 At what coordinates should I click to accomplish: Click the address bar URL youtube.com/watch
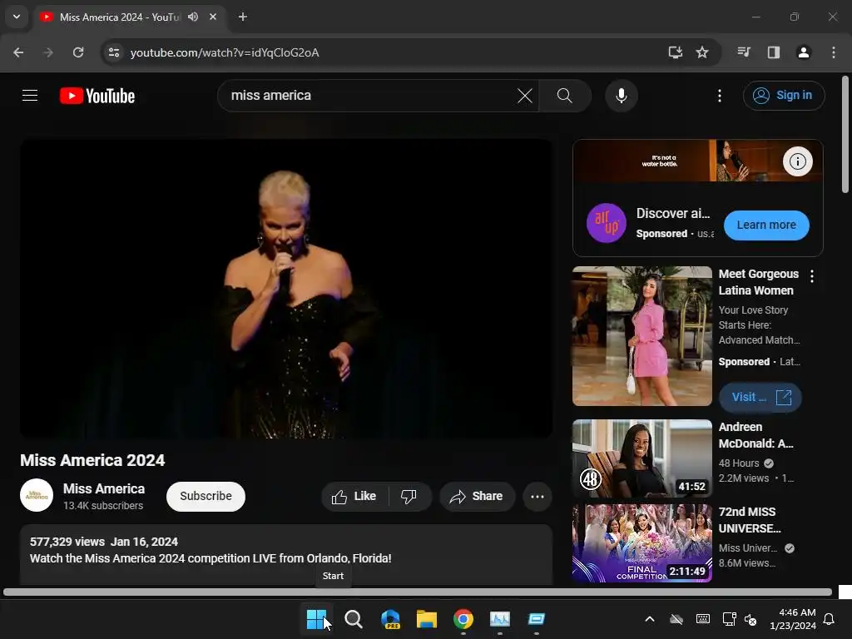[x=225, y=52]
